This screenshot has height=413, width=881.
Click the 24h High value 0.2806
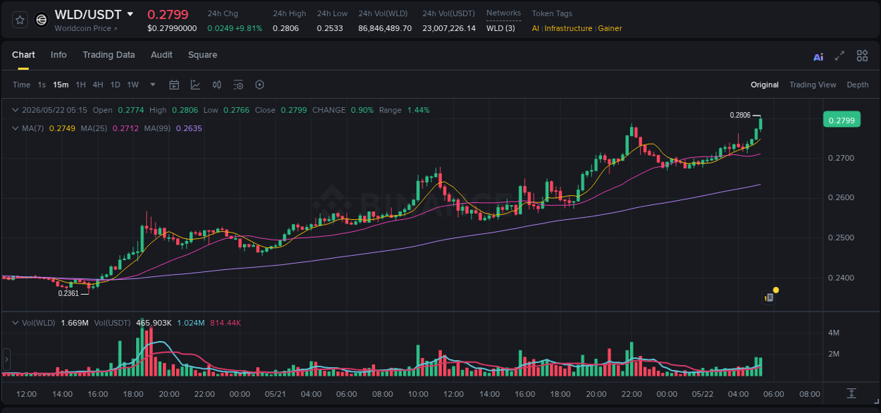[286, 28]
